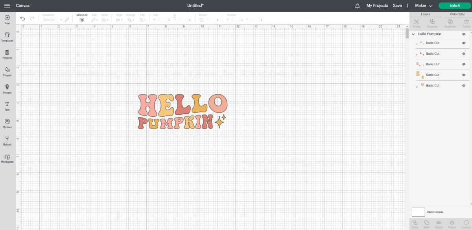472x230 pixels.
Task: Open the Edit dropdown
Action: click(x=94, y=20)
